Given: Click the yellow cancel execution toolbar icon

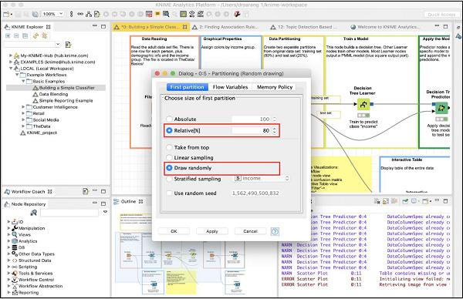Looking at the screenshot, I should [x=157, y=14].
